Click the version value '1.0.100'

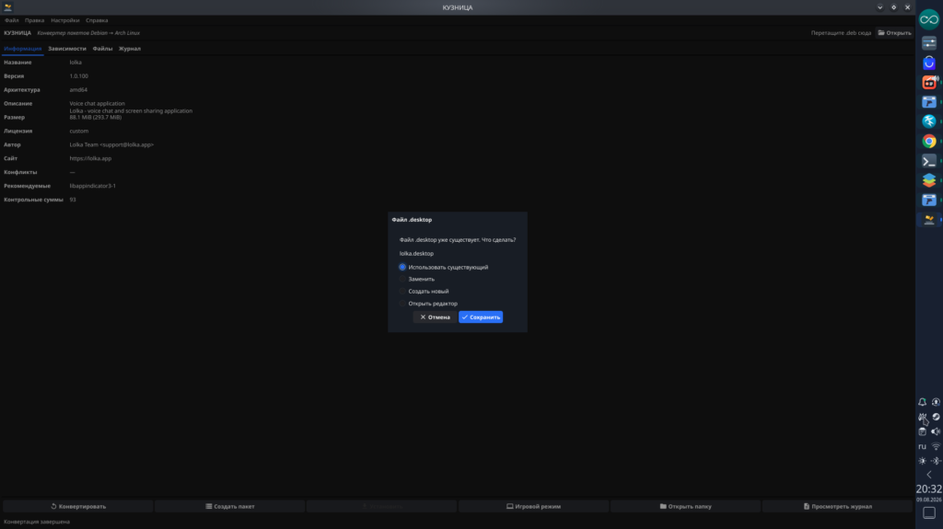point(79,76)
